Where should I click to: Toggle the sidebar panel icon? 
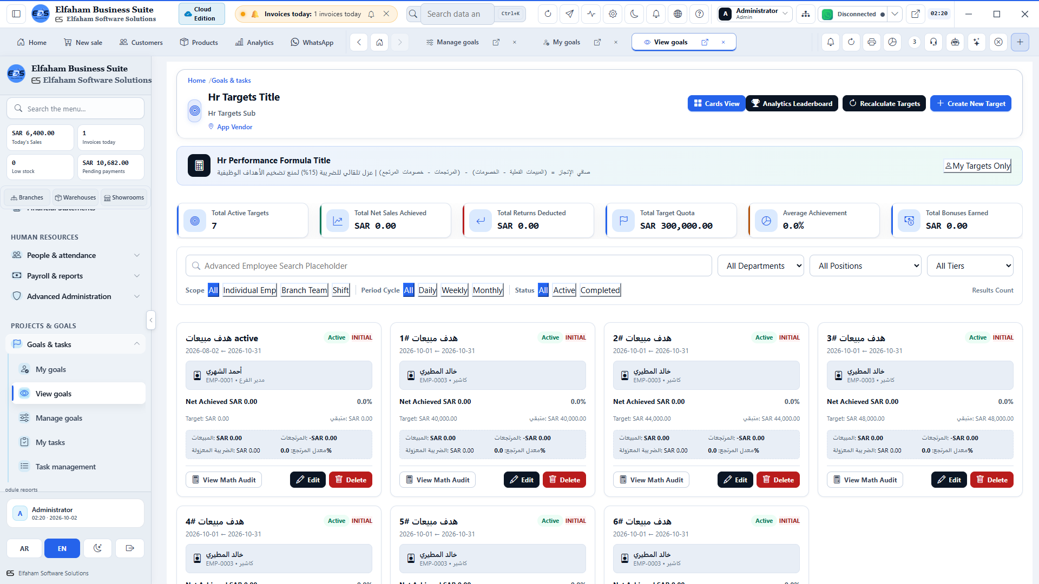click(16, 14)
